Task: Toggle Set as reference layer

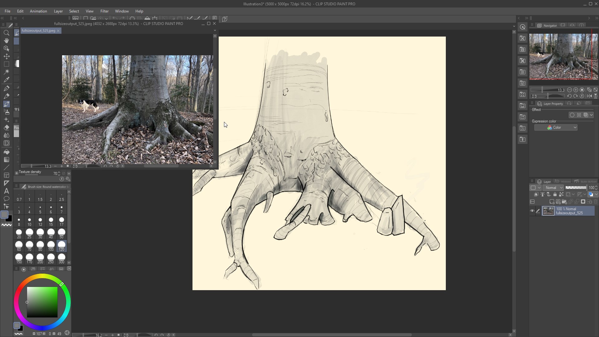Action: pos(543,194)
